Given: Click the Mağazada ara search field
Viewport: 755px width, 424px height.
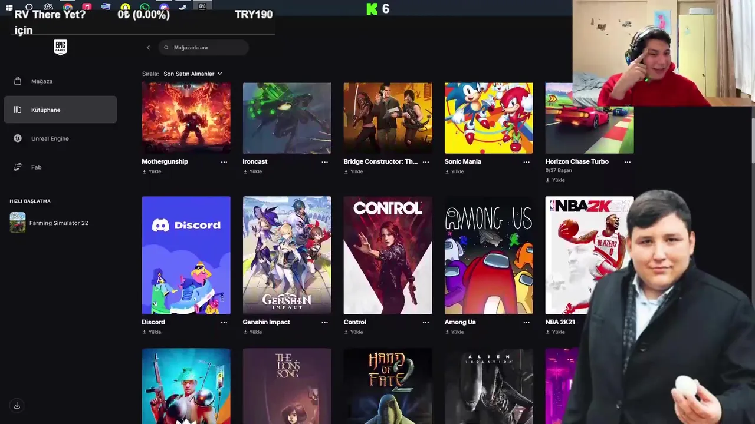Looking at the screenshot, I should 203,48.
